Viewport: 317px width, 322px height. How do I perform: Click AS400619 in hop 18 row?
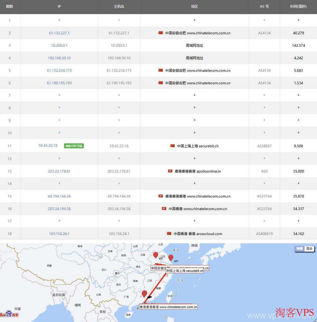point(264,234)
